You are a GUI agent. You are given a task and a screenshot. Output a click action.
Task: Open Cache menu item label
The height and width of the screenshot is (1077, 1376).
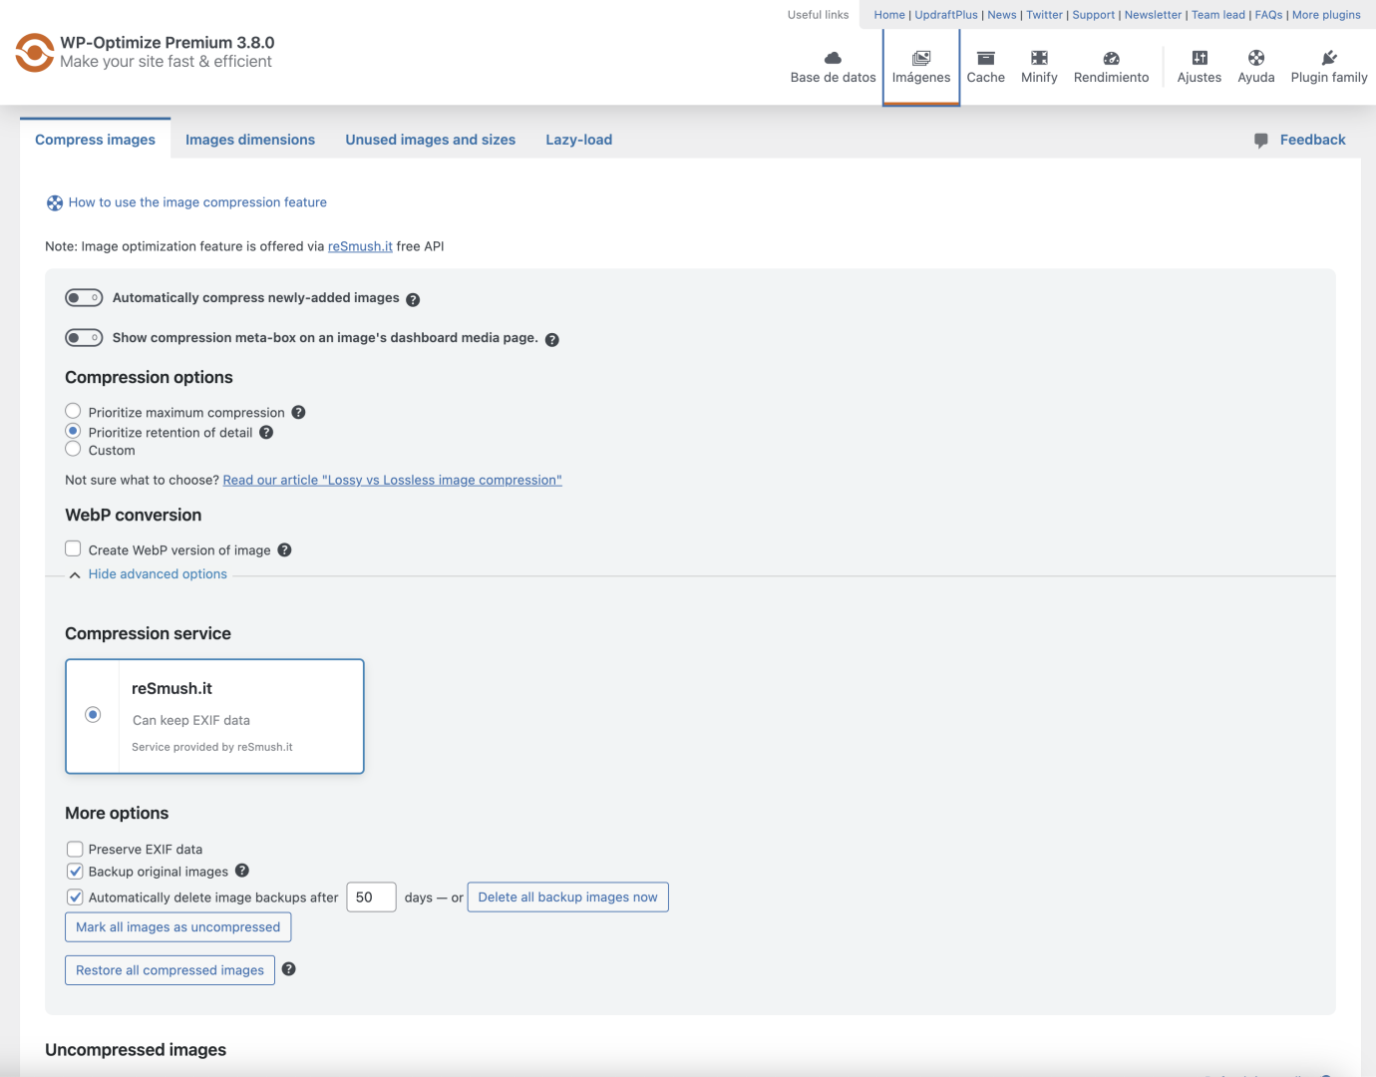[x=986, y=78]
